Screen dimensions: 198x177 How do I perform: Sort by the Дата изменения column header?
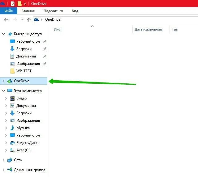point(148,29)
